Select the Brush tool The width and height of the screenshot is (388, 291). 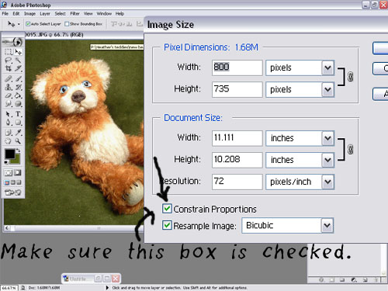18,78
